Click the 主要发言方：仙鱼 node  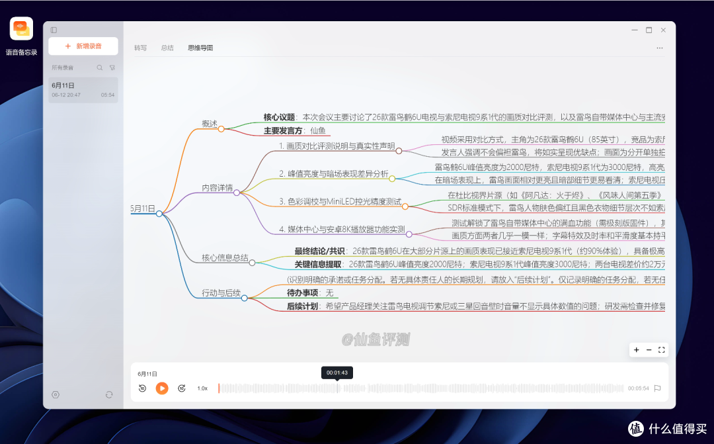(x=295, y=131)
